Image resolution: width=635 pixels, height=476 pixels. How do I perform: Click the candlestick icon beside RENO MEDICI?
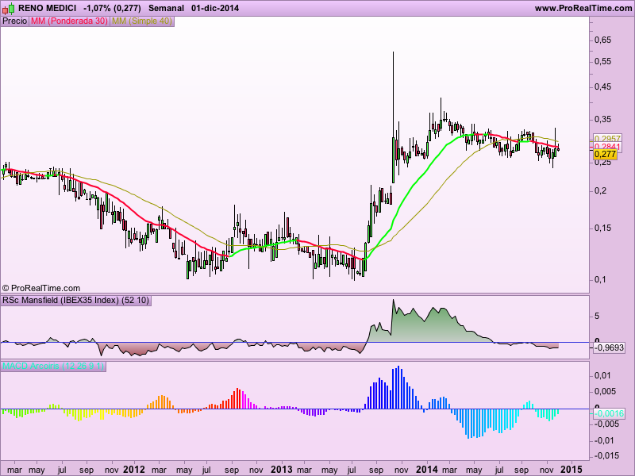pos(8,8)
